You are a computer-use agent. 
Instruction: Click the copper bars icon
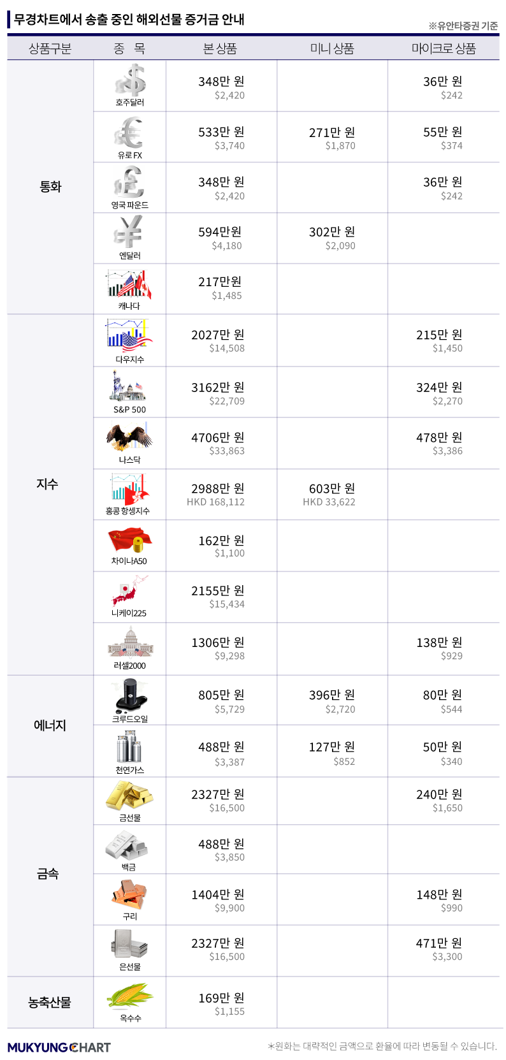tap(129, 894)
